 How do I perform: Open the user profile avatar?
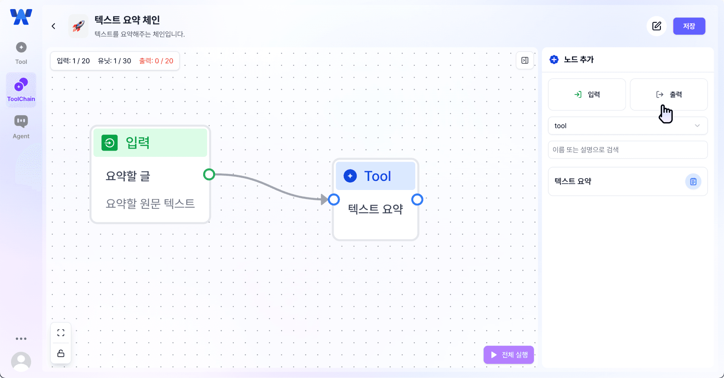tap(21, 361)
